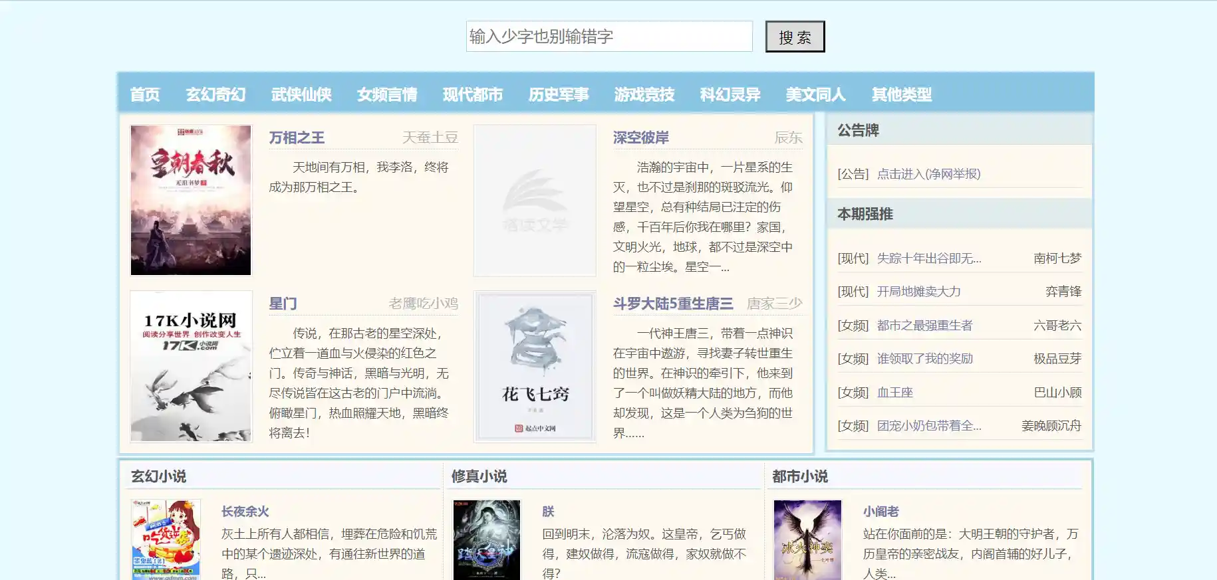Open the 长夜余火 title link

click(x=245, y=512)
